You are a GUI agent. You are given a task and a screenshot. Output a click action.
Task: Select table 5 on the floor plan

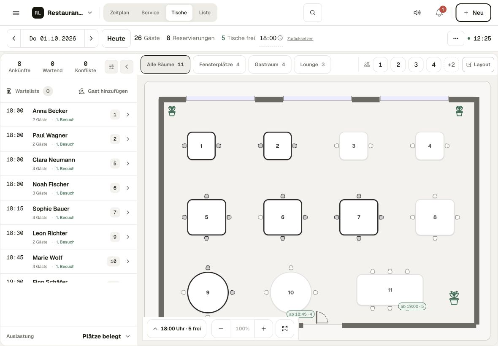(206, 217)
